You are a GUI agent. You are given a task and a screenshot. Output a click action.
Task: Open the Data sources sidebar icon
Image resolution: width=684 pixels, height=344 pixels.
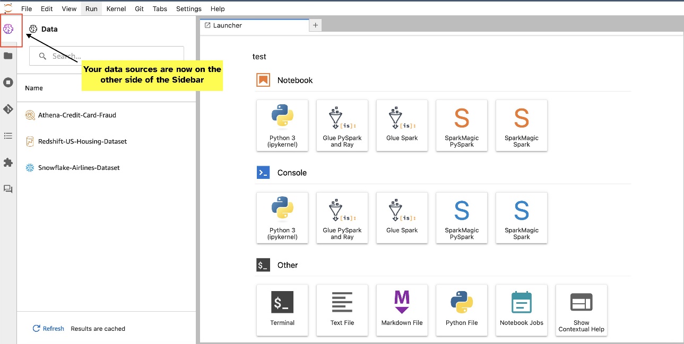(8, 29)
